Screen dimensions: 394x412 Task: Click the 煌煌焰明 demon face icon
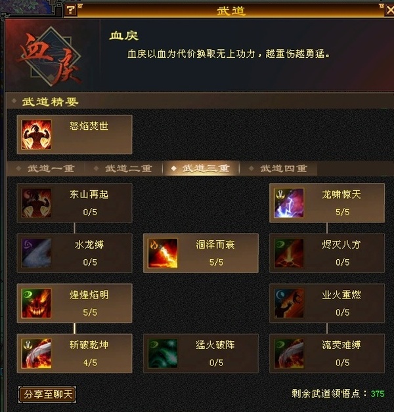36,303
